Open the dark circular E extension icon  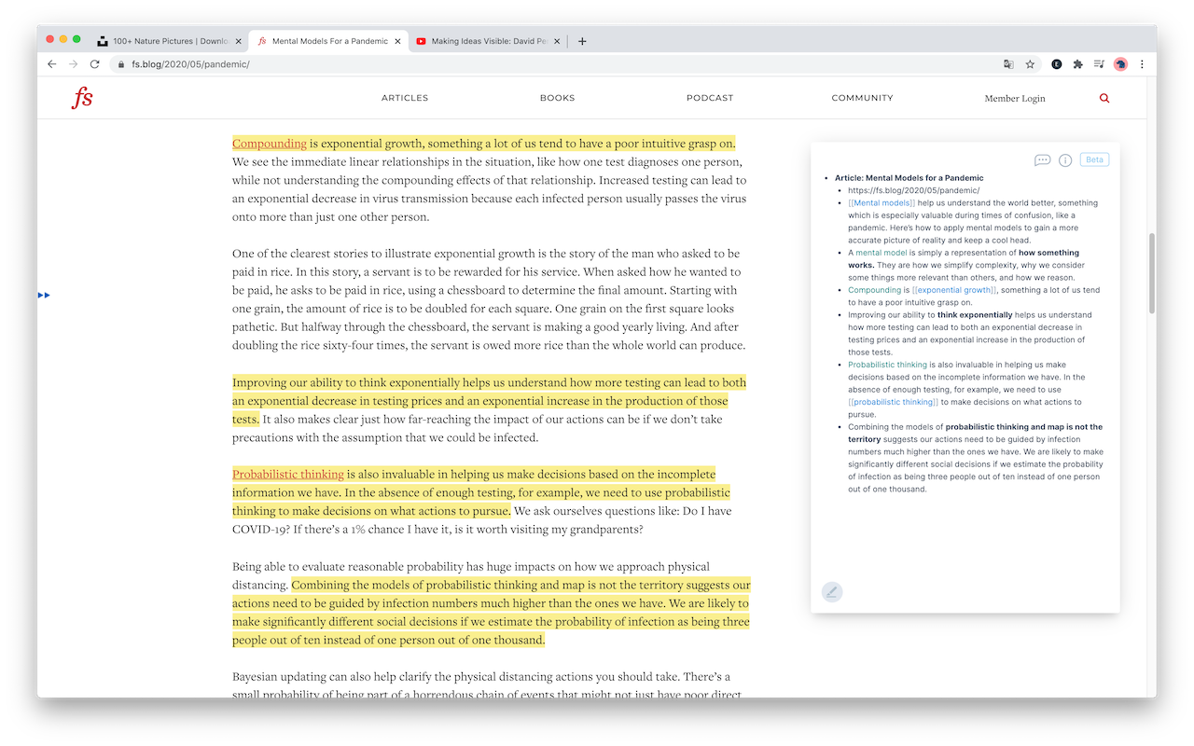coord(1057,64)
